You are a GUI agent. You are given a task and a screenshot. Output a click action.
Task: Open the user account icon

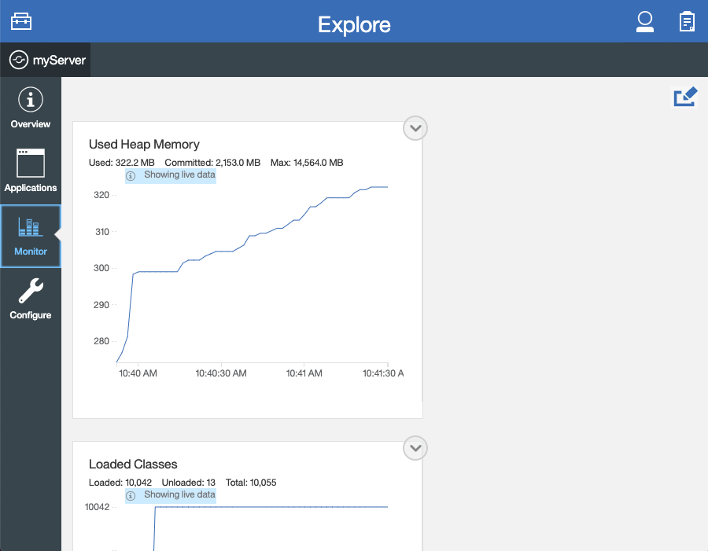pos(645,21)
